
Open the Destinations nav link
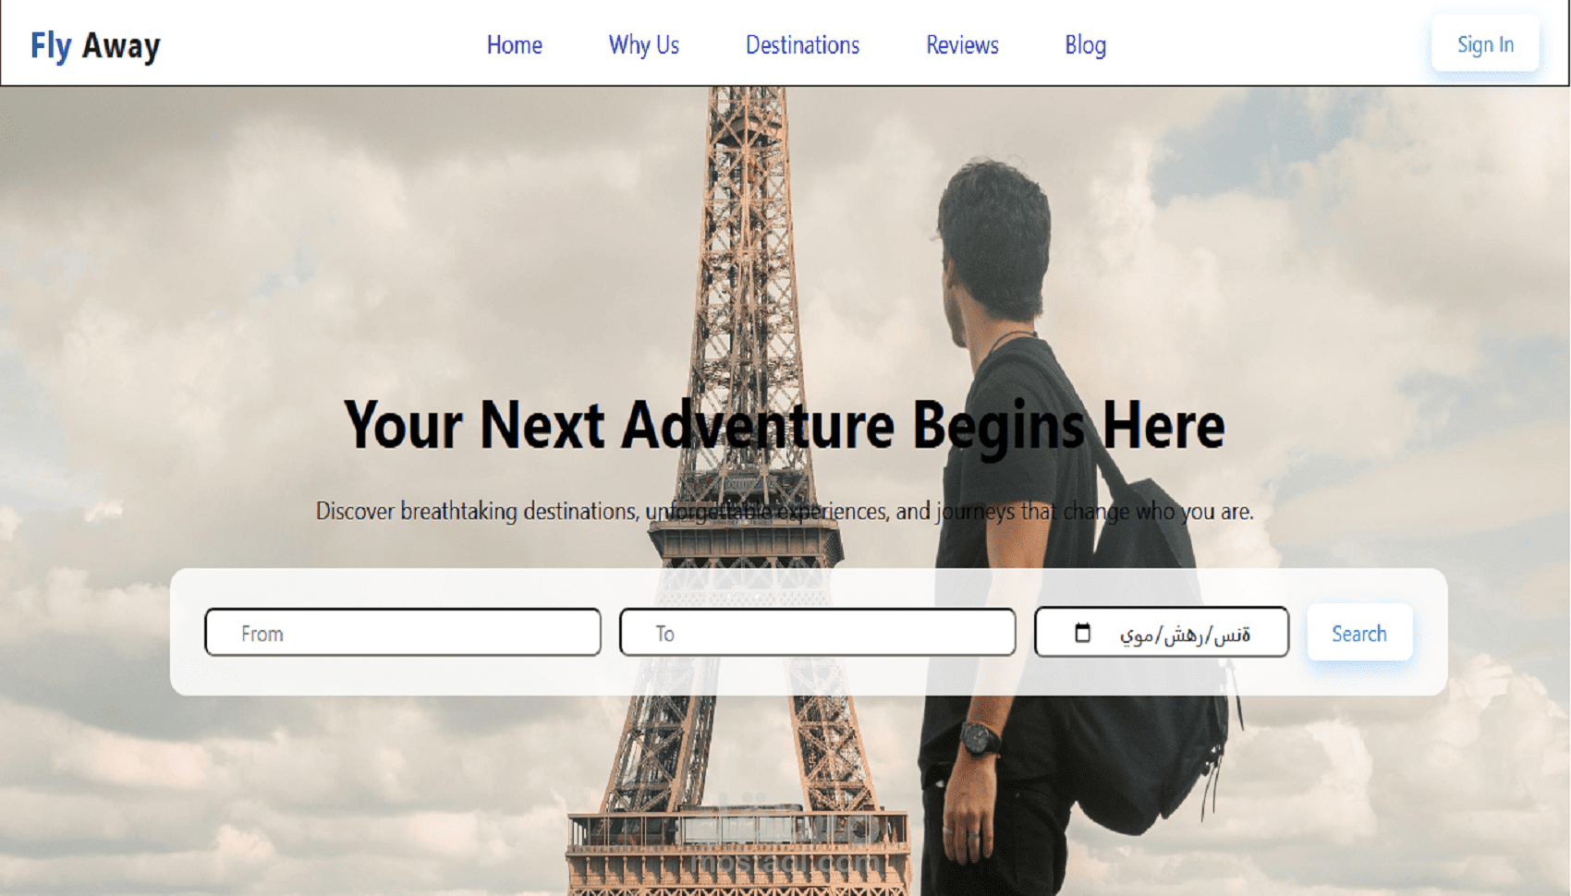point(803,44)
